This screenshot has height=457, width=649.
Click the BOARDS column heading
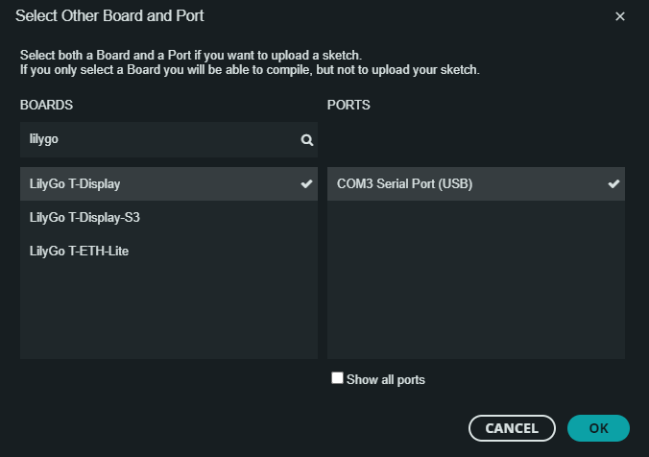click(46, 106)
